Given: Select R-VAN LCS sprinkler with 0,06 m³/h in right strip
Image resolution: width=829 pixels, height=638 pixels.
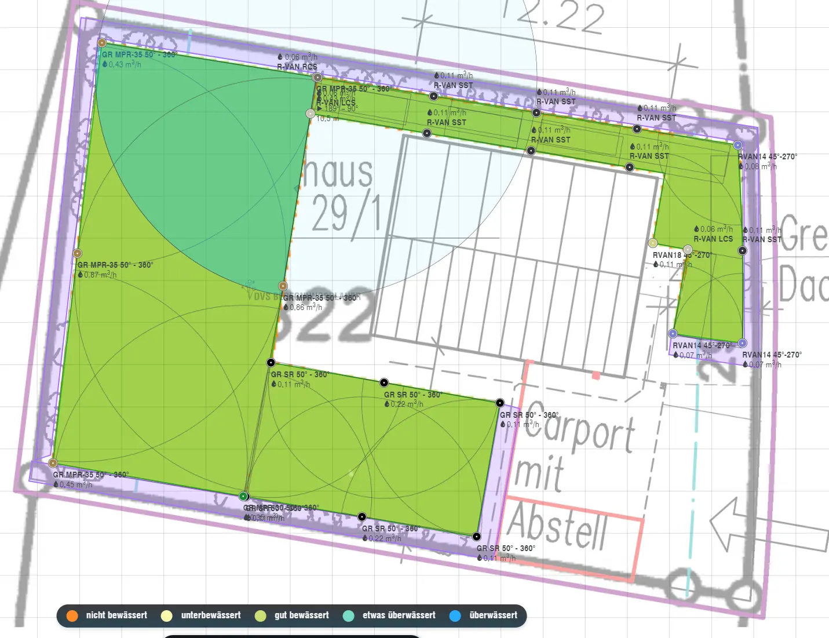Looking at the screenshot, I should tap(688, 250).
